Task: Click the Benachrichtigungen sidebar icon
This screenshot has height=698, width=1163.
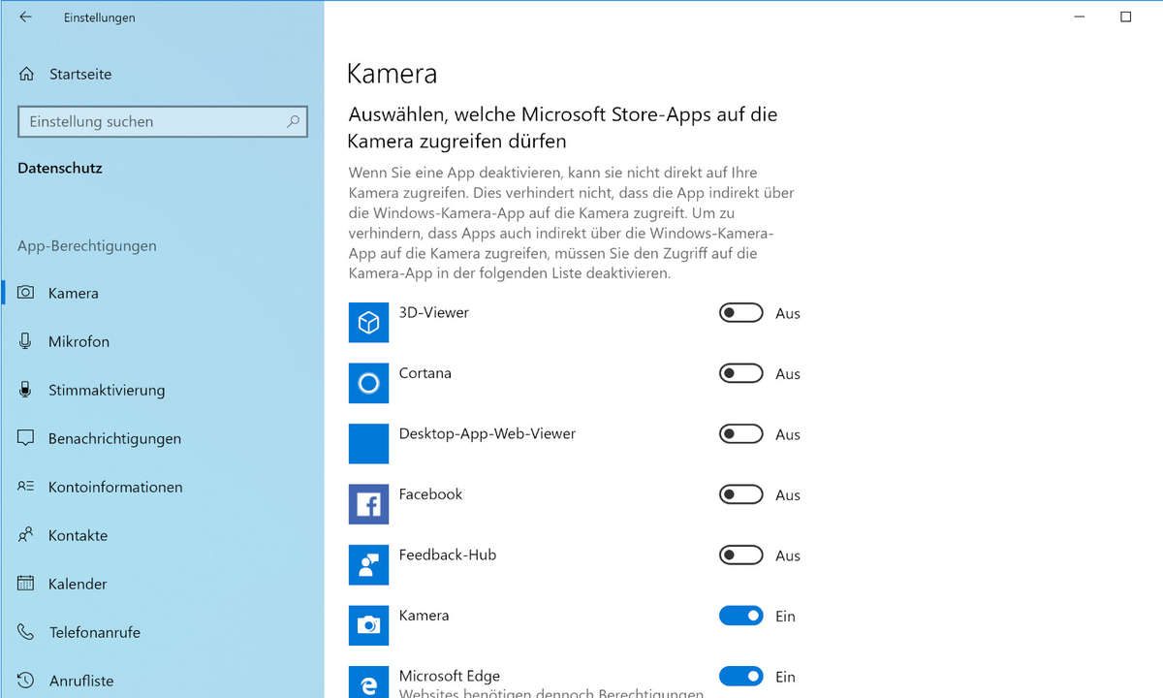Action: coord(26,438)
